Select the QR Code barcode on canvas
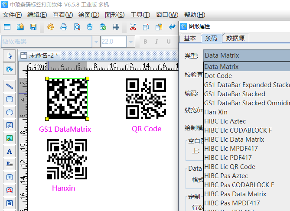This screenshot has height=211, width=290. pos(146,98)
